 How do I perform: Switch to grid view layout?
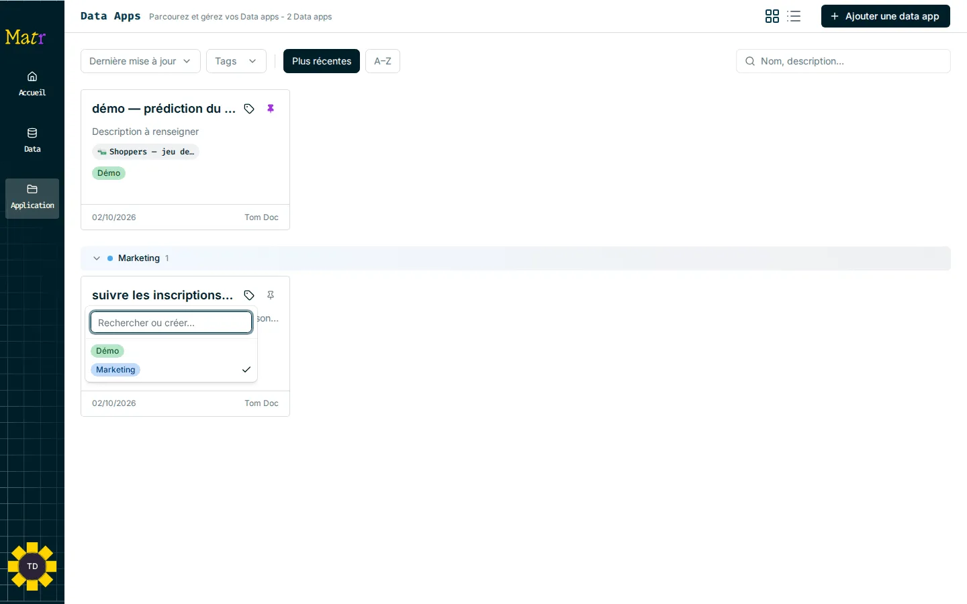coord(772,16)
